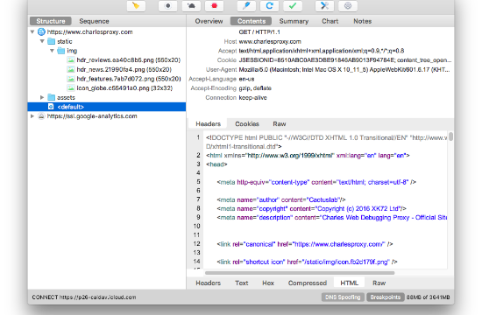Click the document icon next to <default>
Image resolution: width=482 pixels, height=315 pixels.
(x=51, y=107)
